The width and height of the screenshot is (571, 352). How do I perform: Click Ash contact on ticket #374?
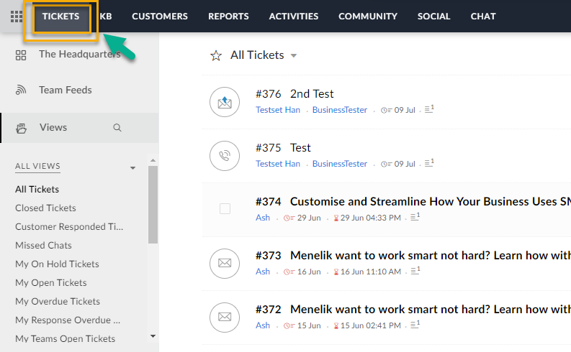(263, 218)
